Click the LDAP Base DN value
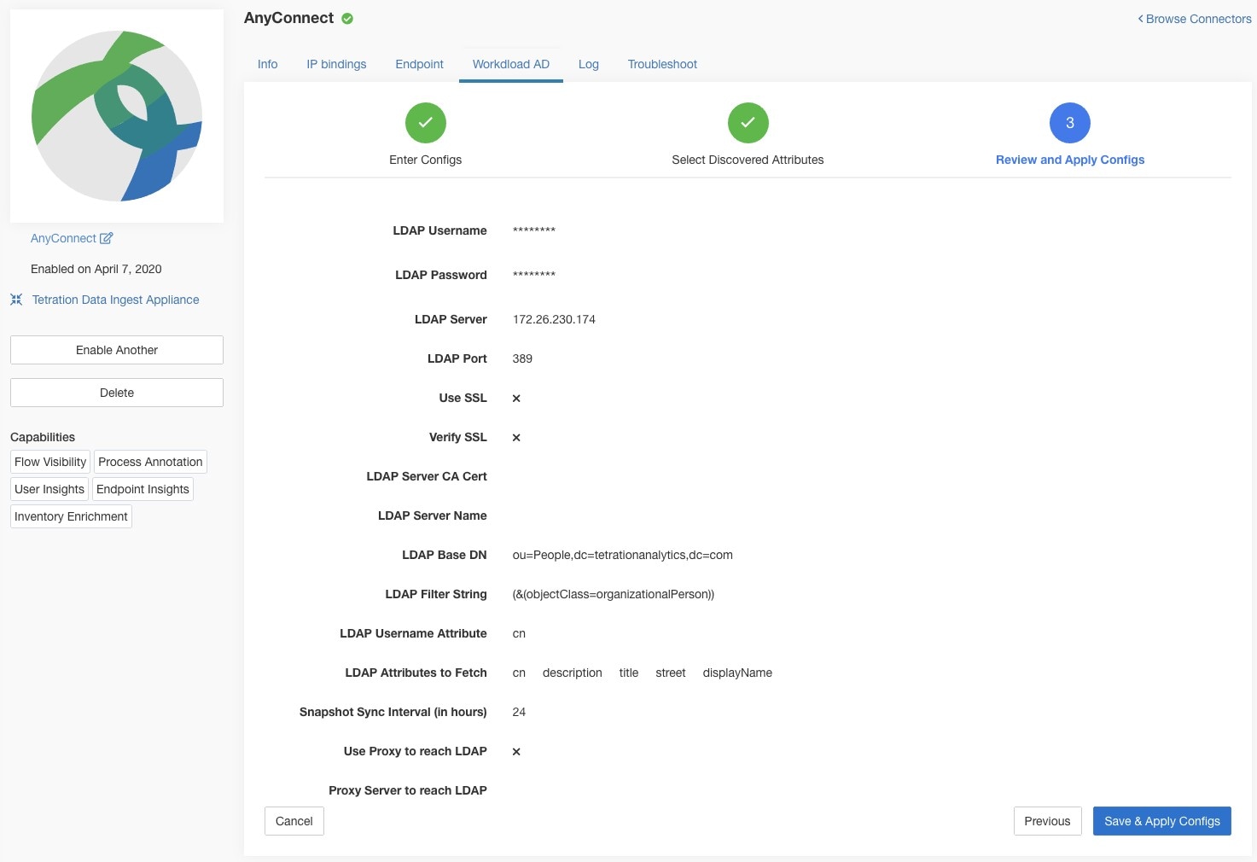This screenshot has height=862, width=1257. coord(622,555)
